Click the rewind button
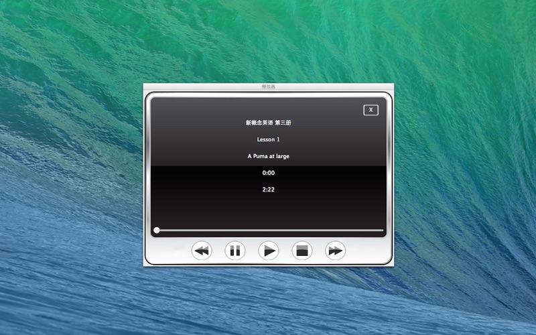This screenshot has height=335, width=536. point(202,251)
